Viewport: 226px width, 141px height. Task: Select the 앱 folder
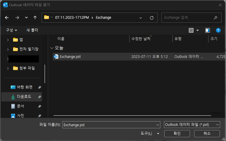point(18,40)
